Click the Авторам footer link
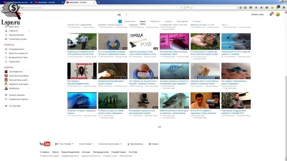287x161 pixels. point(86,152)
